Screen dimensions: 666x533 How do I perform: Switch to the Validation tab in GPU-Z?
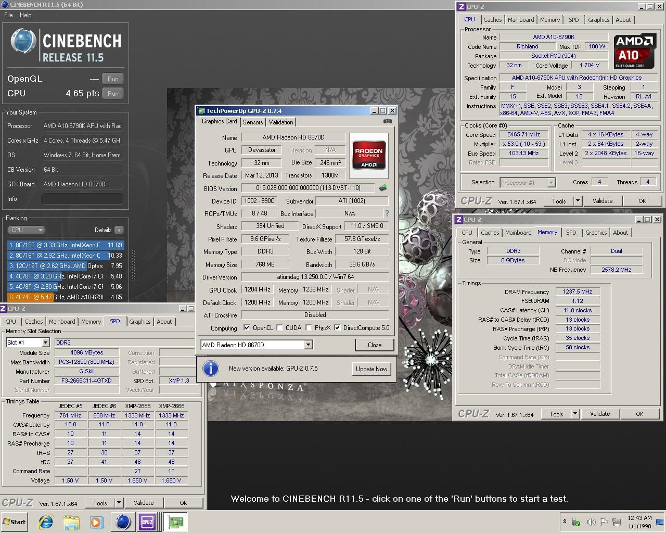click(x=281, y=122)
